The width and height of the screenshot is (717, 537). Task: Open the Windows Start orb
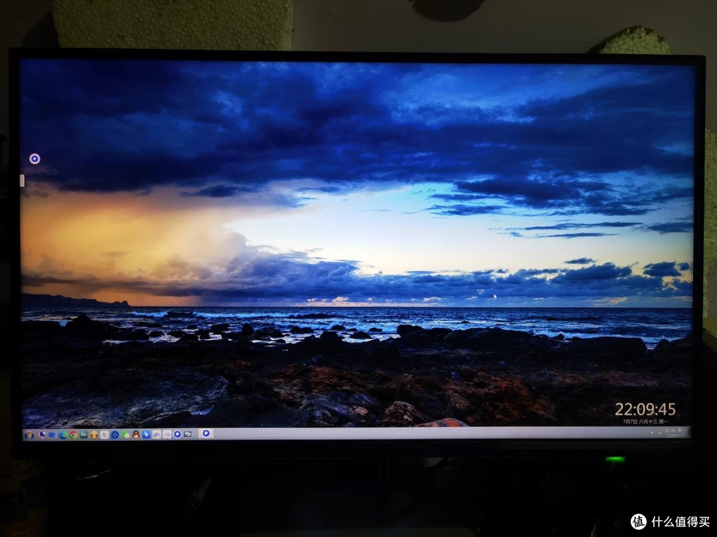29,436
